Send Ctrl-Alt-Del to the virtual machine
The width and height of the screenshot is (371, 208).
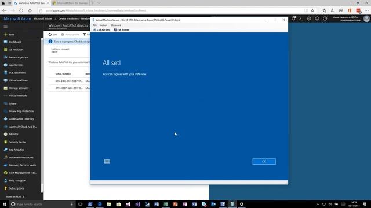coord(101,30)
